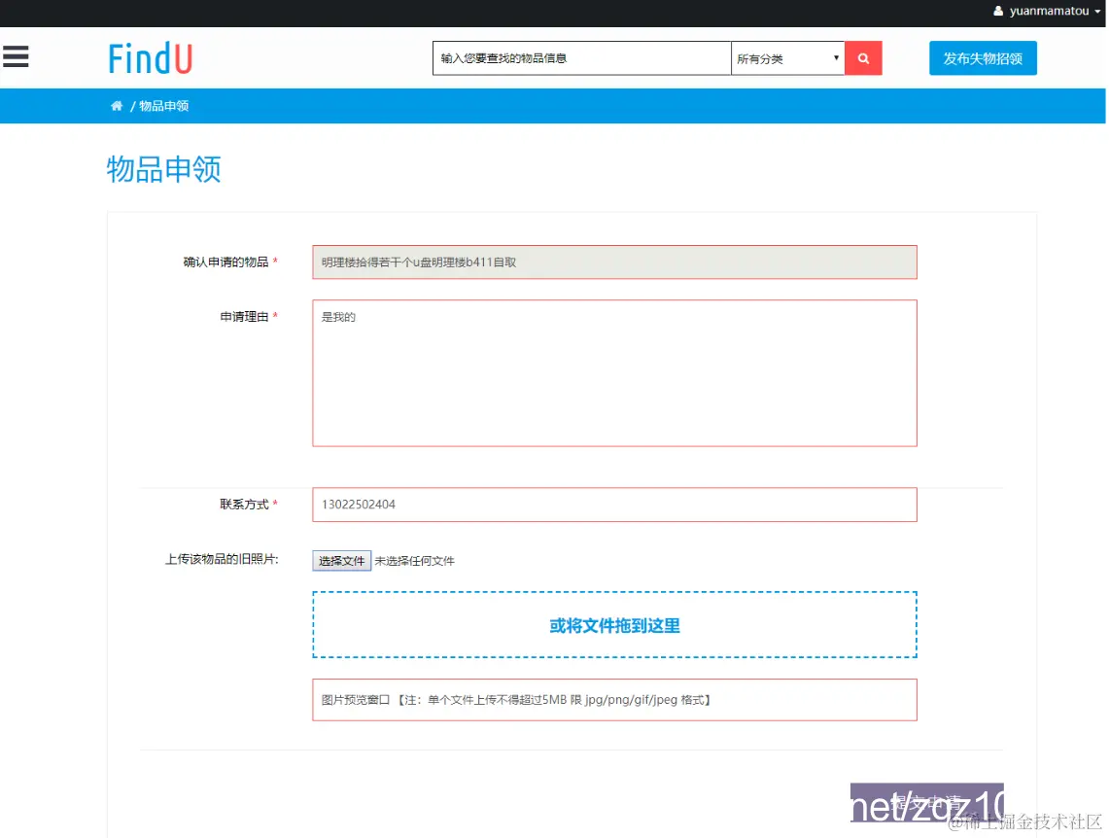
Task: Click the red search magnifier button
Action: (x=863, y=58)
